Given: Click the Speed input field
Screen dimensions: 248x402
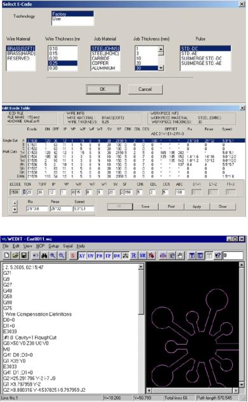Looking at the screenshot, I should pos(83,209).
